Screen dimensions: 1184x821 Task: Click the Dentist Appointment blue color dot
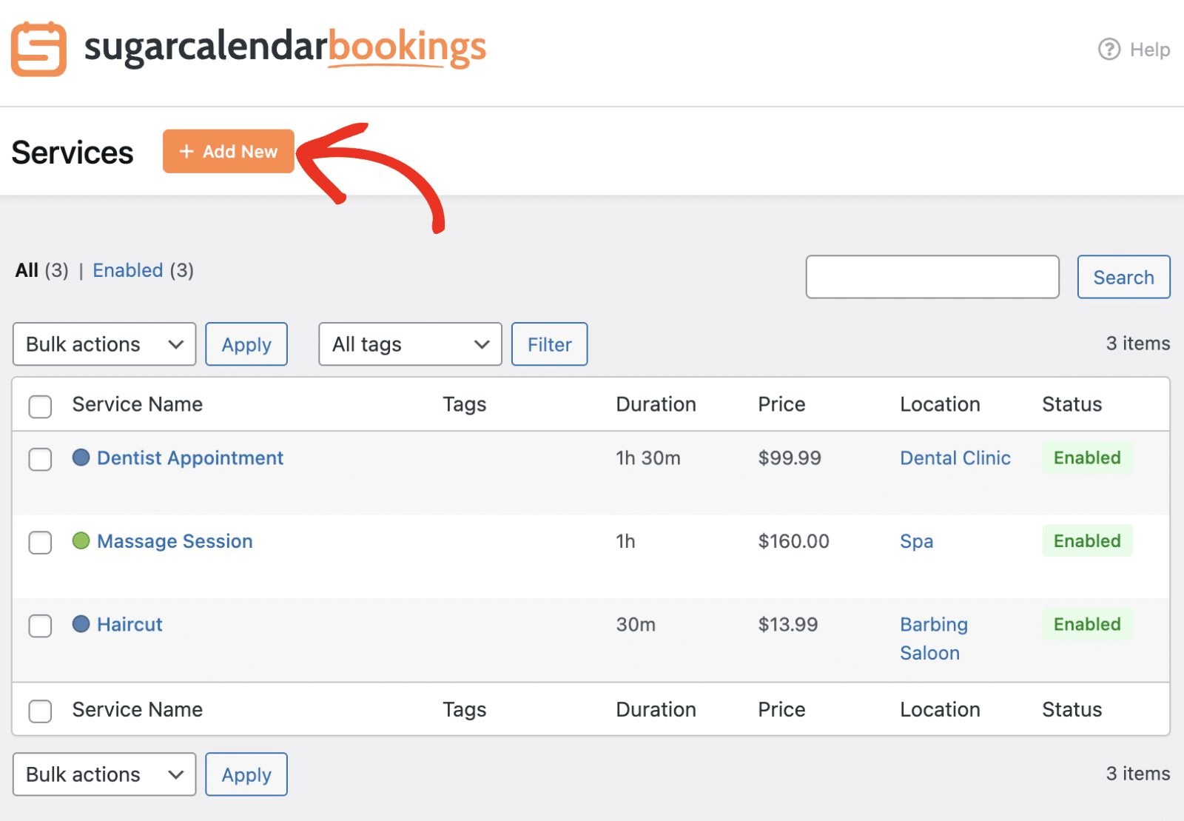(x=81, y=458)
